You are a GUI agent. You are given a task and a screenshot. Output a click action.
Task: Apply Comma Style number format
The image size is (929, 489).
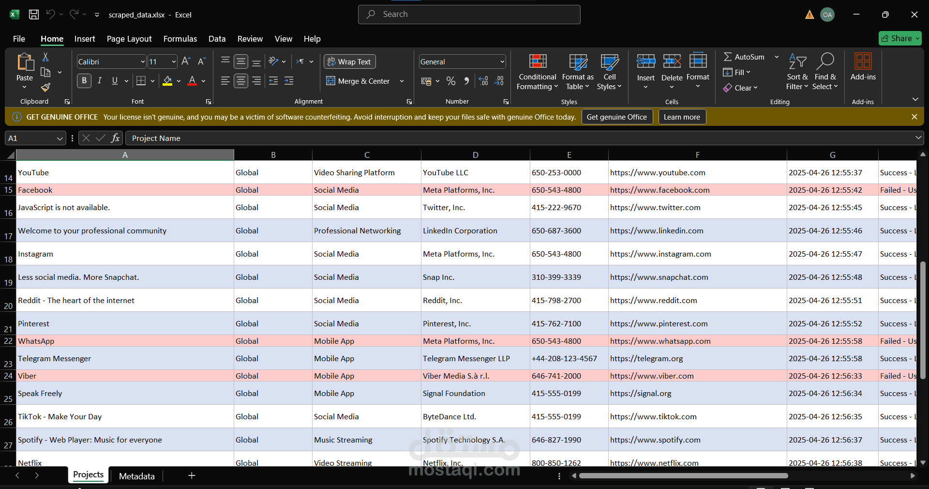[466, 81]
